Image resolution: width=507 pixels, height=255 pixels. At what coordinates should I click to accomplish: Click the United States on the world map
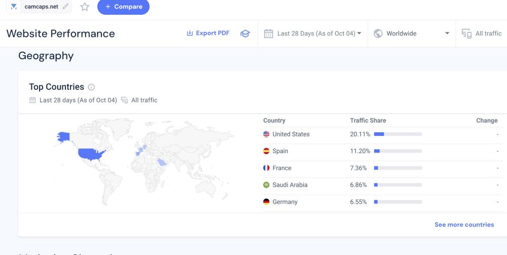(x=91, y=153)
